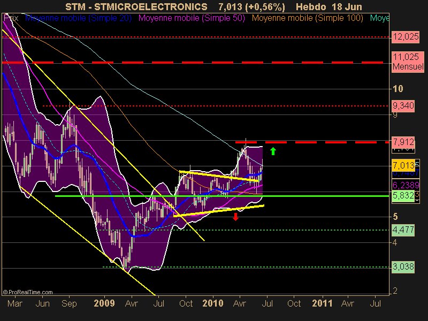Image resolution: width=428 pixels, height=321 pixels.
Task: Click the Mar label on time axis
Action: [15, 303]
